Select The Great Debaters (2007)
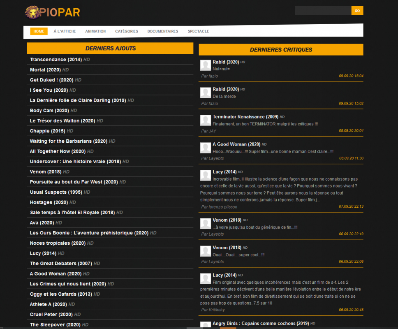This screenshot has width=398, height=329. pyautogui.click(x=61, y=263)
